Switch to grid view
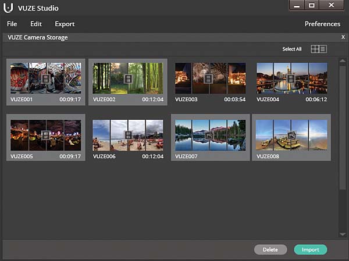Viewport: 349px width, 261px height. pyautogui.click(x=315, y=49)
